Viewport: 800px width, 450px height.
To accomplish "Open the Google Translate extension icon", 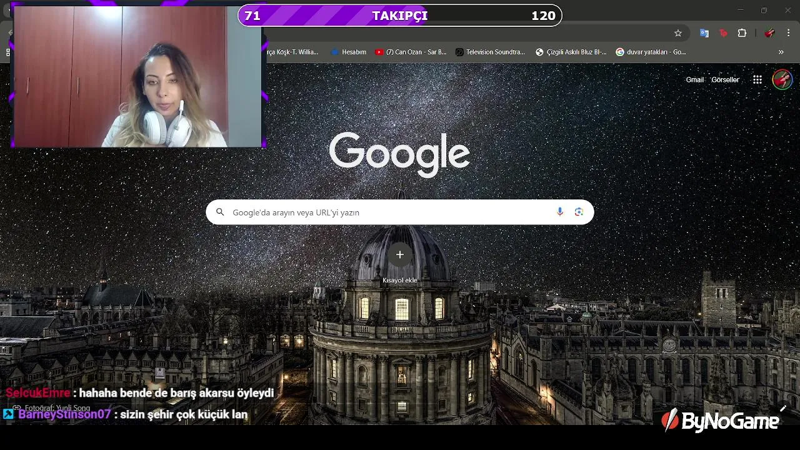I will point(704,33).
